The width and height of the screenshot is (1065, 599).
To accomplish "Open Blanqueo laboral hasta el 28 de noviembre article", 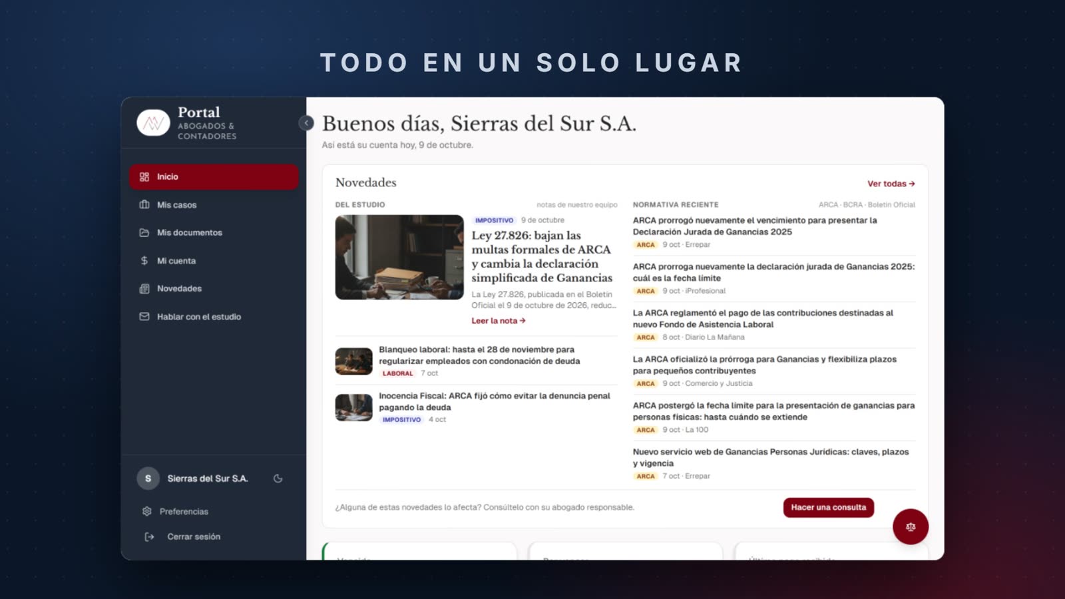I will tap(479, 355).
